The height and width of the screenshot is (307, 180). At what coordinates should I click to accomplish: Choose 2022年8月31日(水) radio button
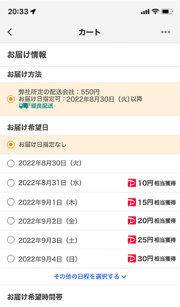[x=11, y=183]
